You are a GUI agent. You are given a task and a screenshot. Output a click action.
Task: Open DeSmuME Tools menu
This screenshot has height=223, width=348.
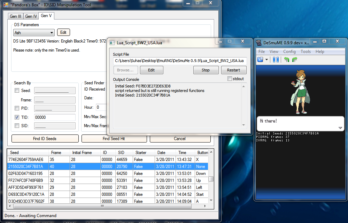pyautogui.click(x=306, y=52)
